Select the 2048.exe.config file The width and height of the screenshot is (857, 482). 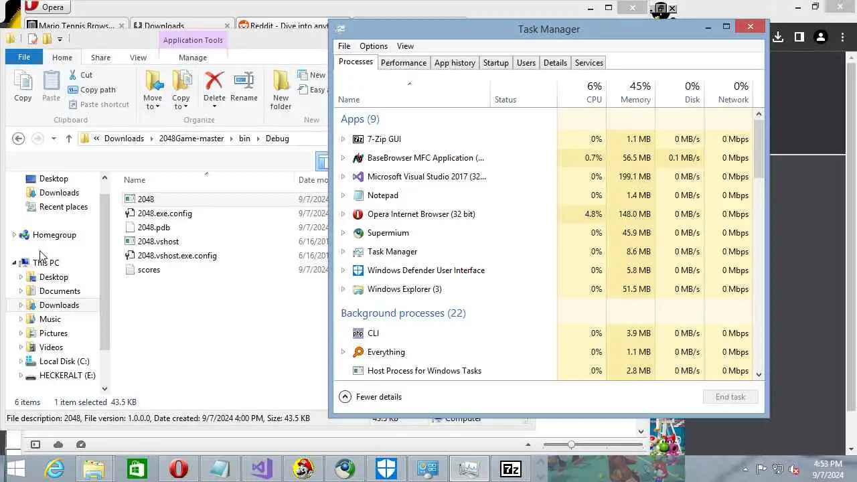(165, 214)
